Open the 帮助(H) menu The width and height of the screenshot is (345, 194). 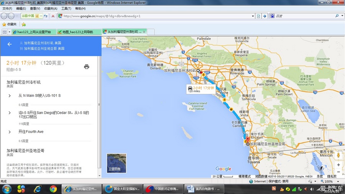(x=80, y=8)
